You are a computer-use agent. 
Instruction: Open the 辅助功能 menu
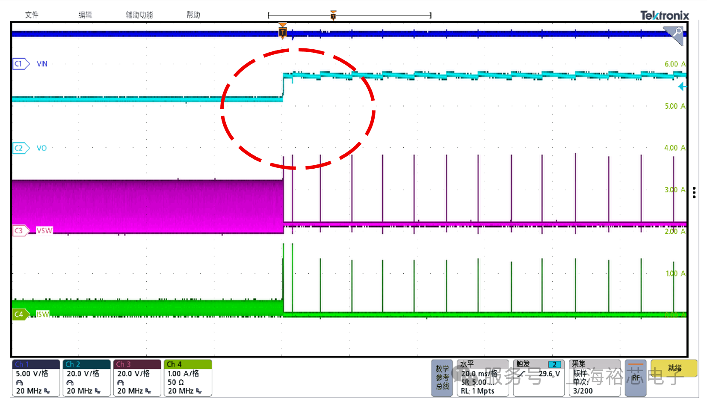point(139,15)
